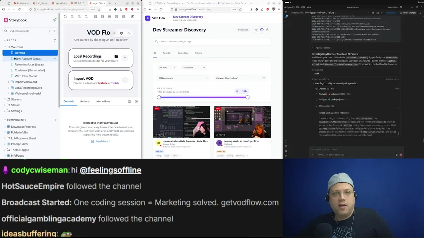The height and width of the screenshot is (238, 424).
Task: Expand the Import VOD card chevron
Action: 125,80
